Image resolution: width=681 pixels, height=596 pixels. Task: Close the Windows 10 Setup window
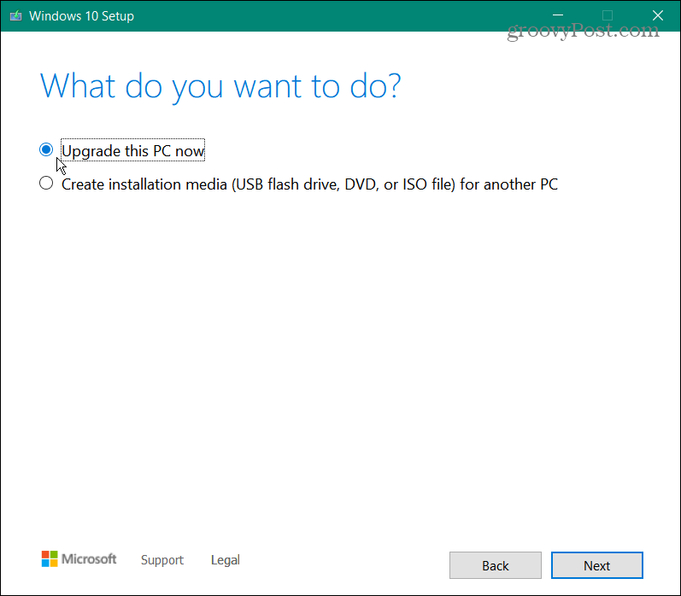657,15
